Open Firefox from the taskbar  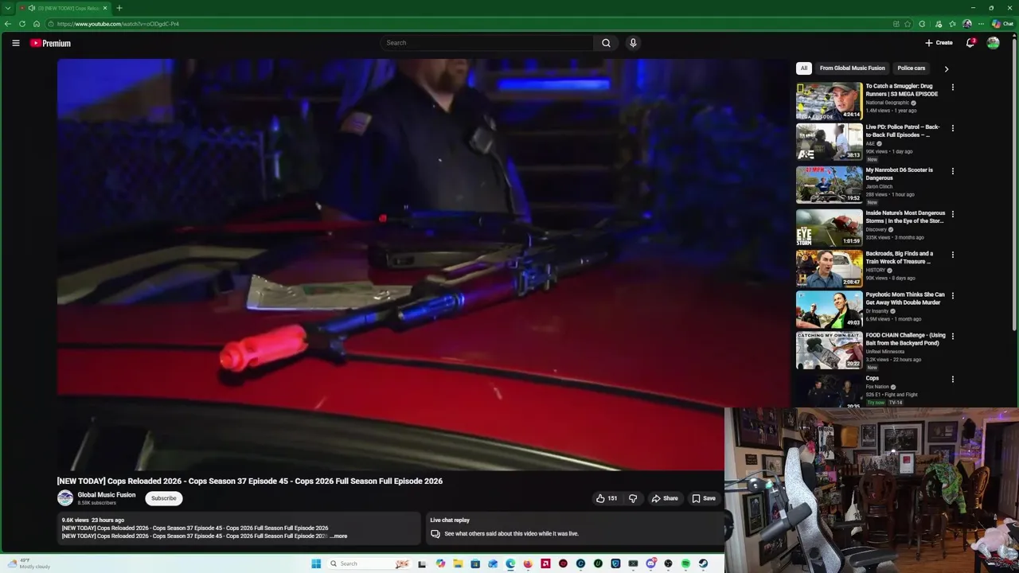click(x=528, y=563)
